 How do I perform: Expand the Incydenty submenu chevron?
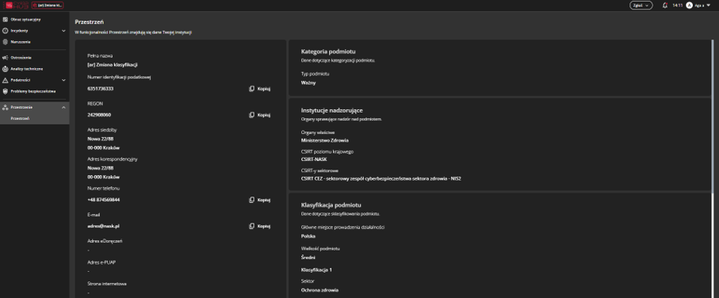pyautogui.click(x=63, y=31)
